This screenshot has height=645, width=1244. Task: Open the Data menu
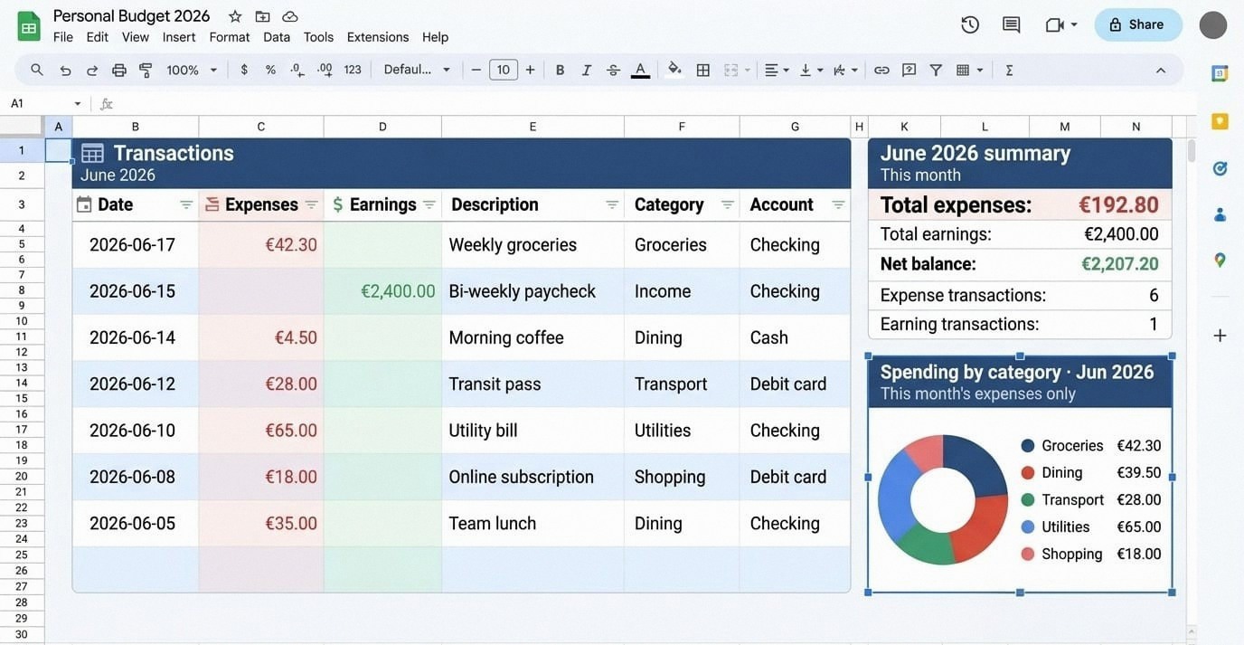coord(277,37)
